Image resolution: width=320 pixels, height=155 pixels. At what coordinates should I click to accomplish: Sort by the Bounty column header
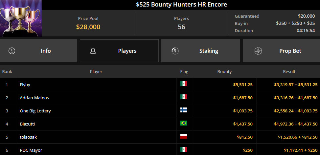pos(224,71)
